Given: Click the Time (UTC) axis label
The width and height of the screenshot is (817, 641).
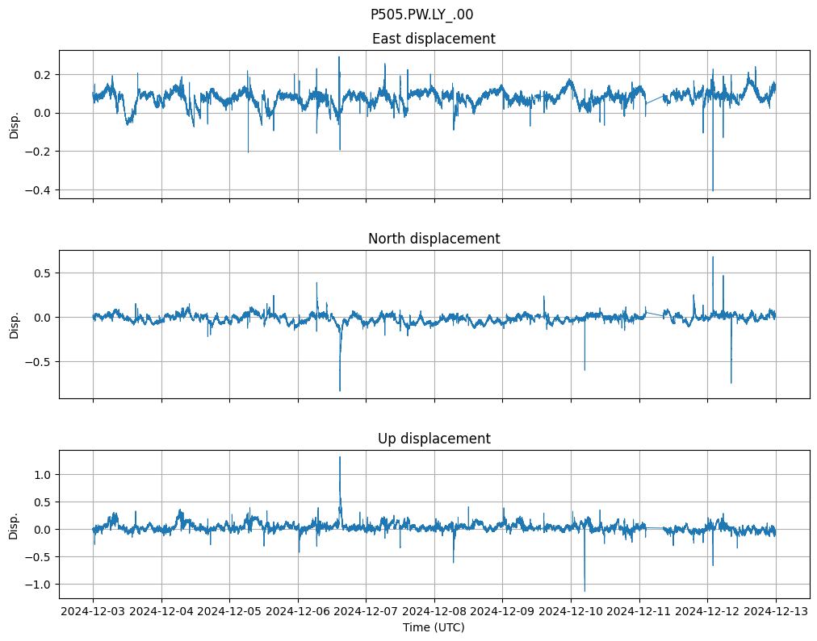Looking at the screenshot, I should tap(434, 627).
